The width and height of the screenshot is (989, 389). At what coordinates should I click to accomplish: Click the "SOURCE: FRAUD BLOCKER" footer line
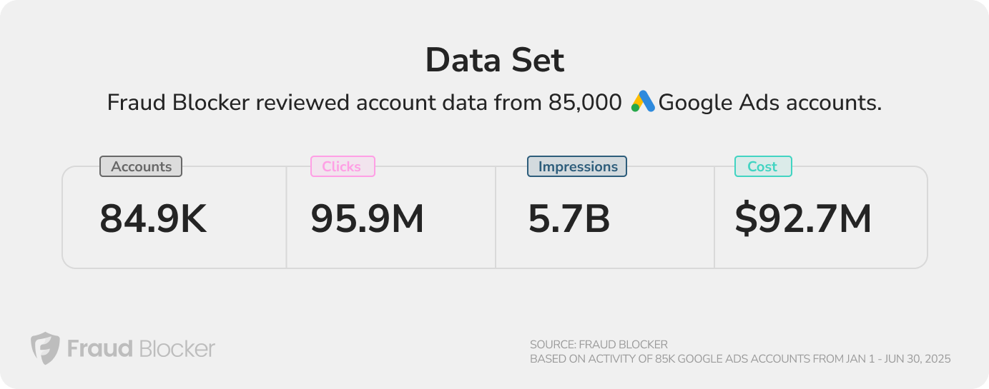(599, 345)
